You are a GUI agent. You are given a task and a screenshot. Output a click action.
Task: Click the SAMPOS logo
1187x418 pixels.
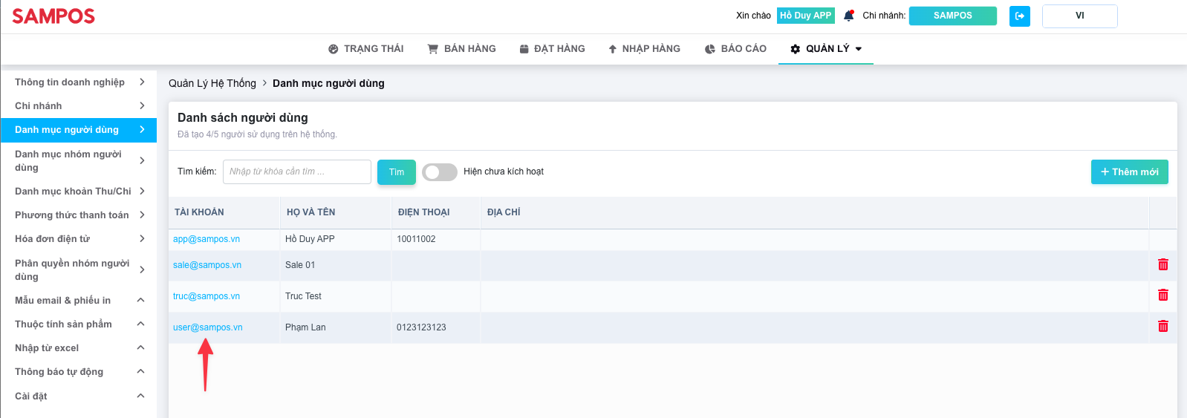[x=53, y=16]
